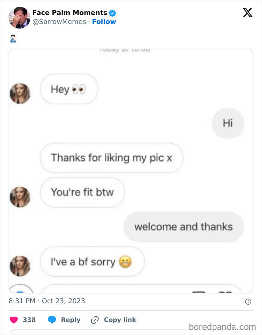
Task: Click the blue verified badge
Action: 112,13
